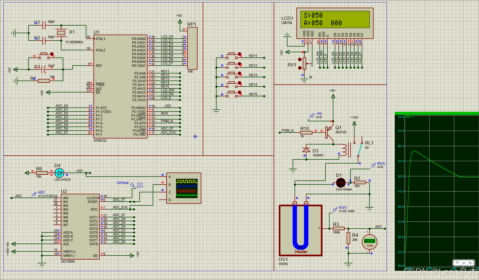The image size is (479, 280).
Task: Select the RP1 resistor pack
Action: point(192,48)
